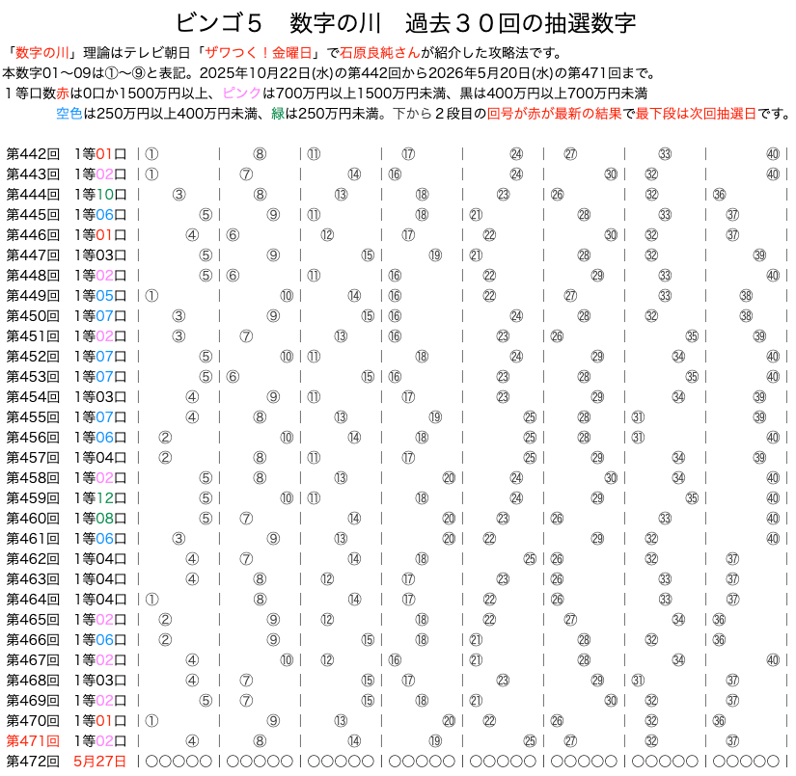Click number ① in the 第464回 row

(151, 600)
